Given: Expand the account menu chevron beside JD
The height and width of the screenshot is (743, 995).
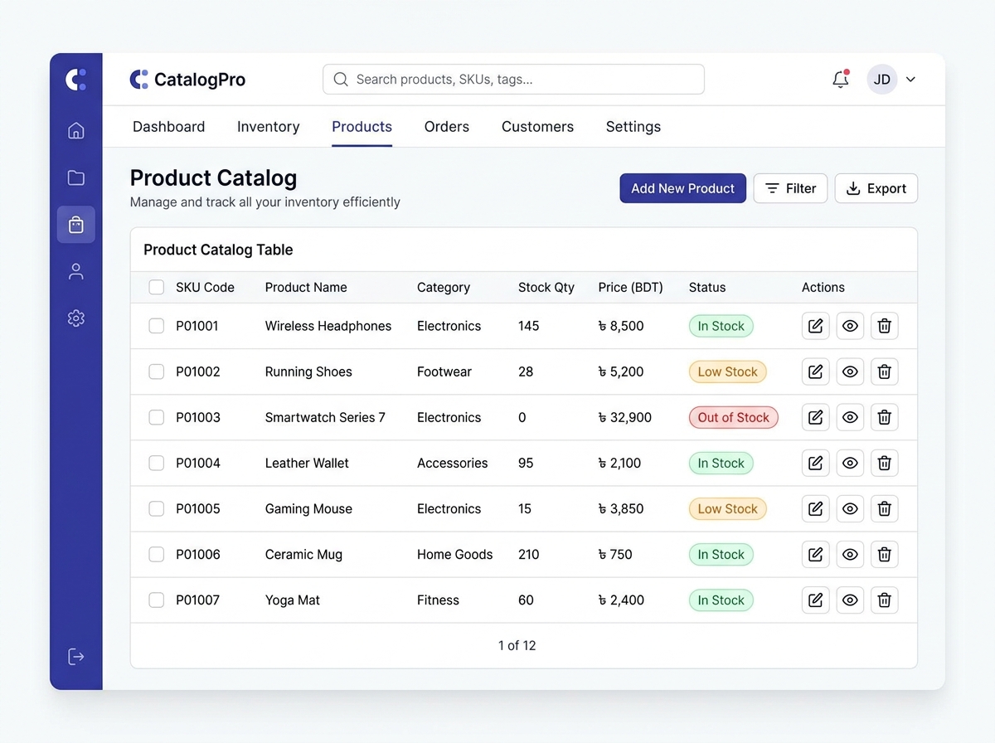Looking at the screenshot, I should pos(910,80).
